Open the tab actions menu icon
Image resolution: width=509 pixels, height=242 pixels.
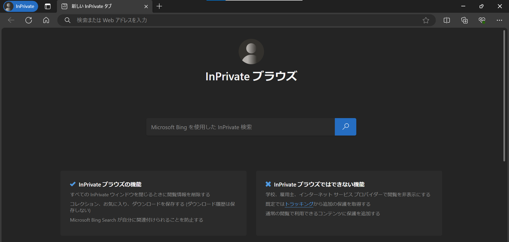pos(48,6)
